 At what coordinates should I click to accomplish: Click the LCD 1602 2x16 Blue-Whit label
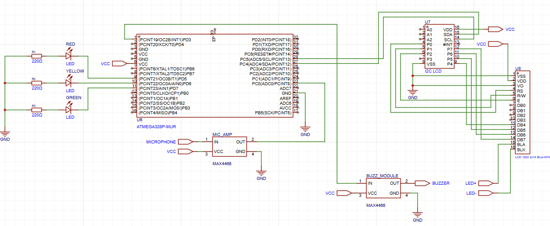532,157
